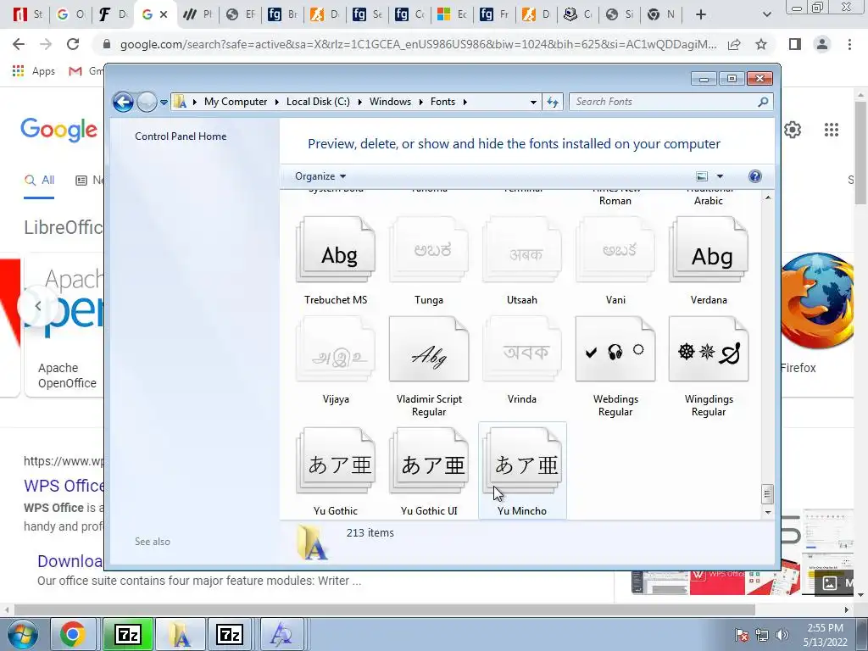Open the WPS Office search result link
The width and height of the screenshot is (868, 651).
pos(64,486)
